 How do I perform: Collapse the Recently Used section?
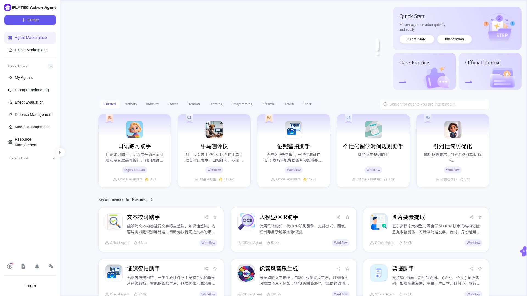54,158
